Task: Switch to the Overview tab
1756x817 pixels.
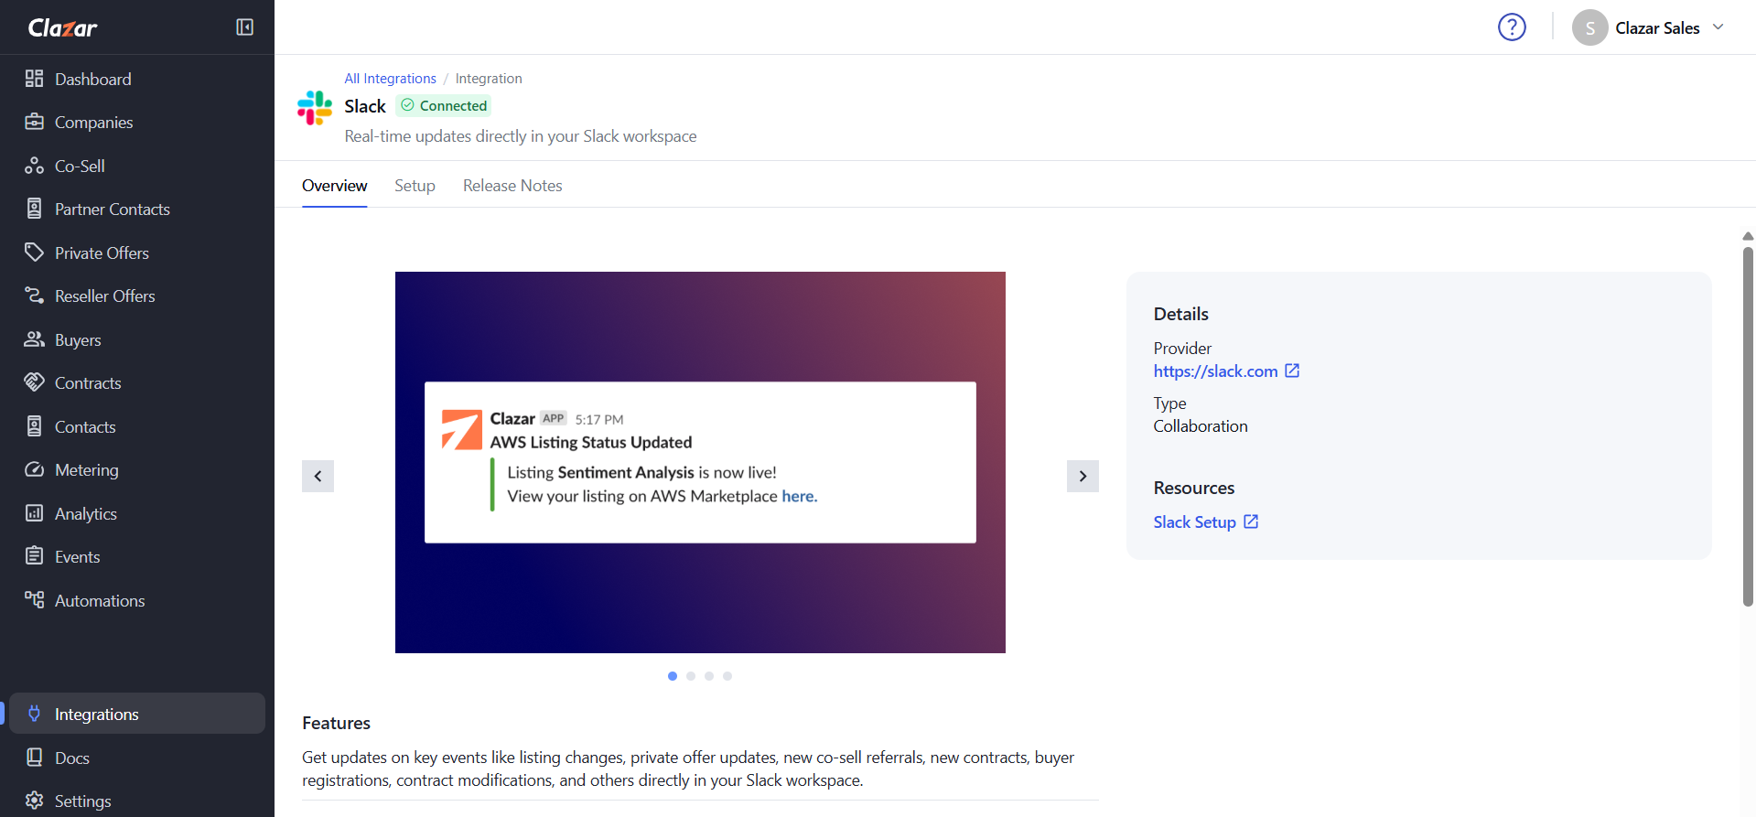Action: pos(335,186)
